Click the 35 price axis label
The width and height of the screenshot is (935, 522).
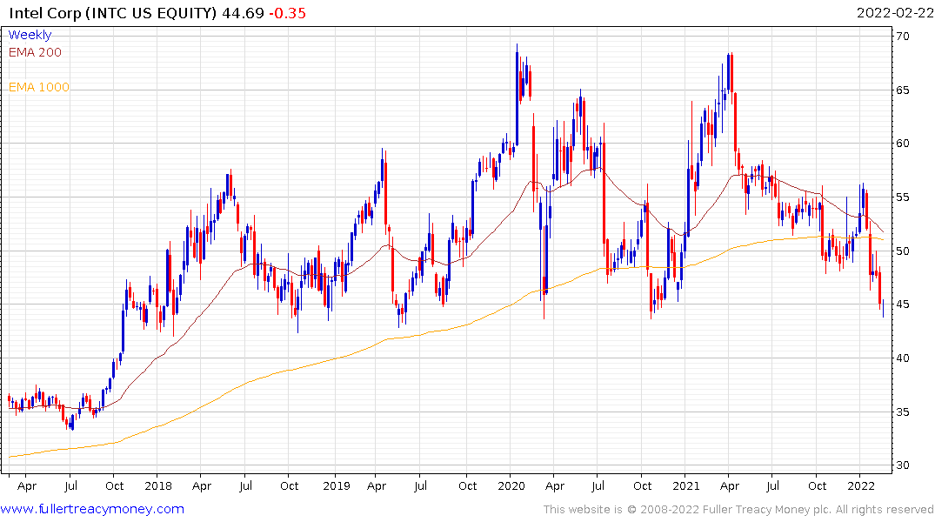[903, 412]
